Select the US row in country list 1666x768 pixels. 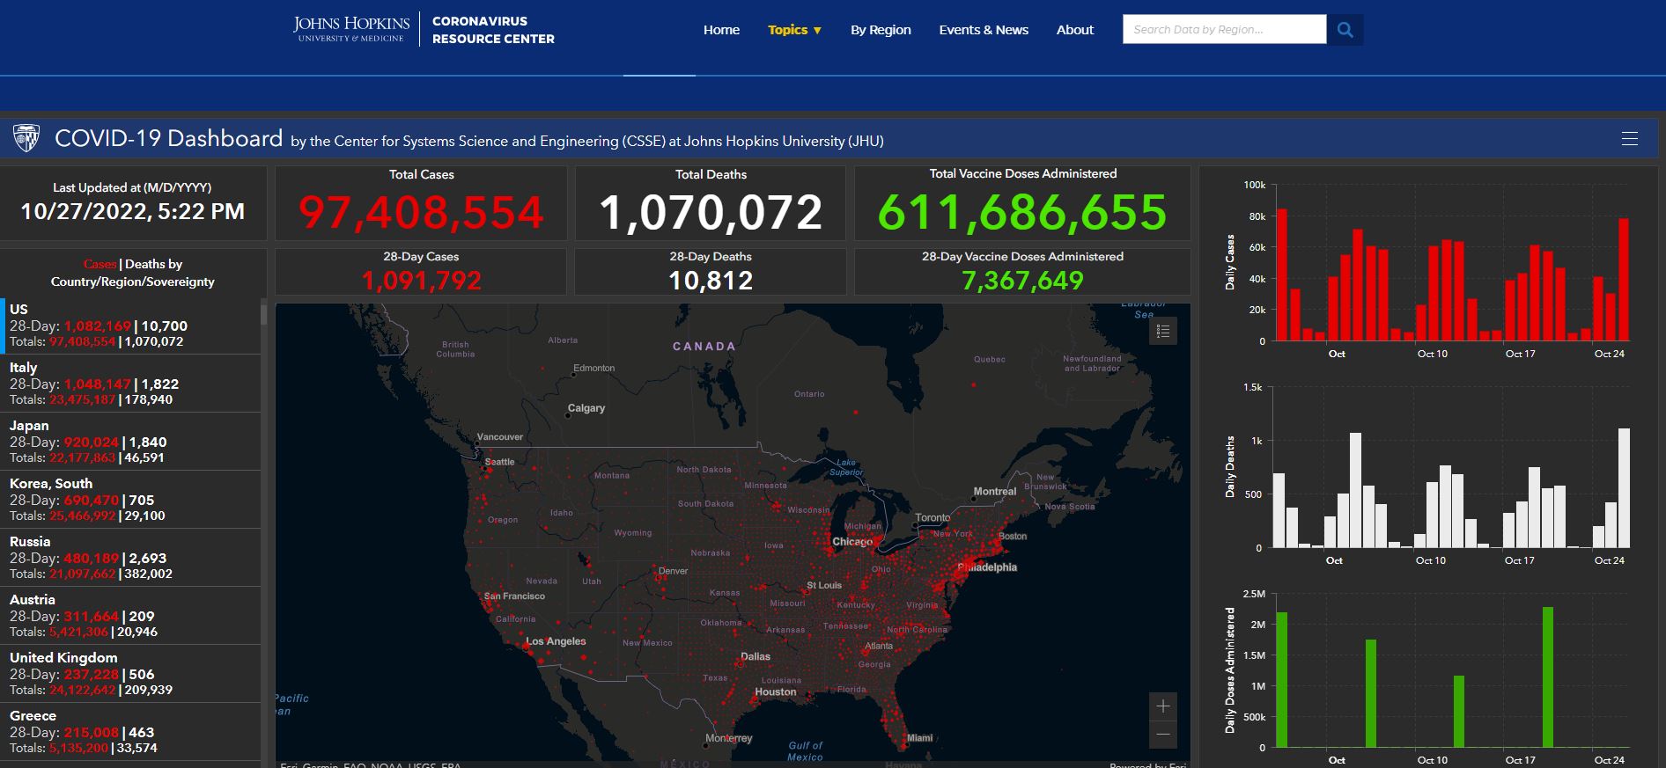pyautogui.click(x=130, y=325)
